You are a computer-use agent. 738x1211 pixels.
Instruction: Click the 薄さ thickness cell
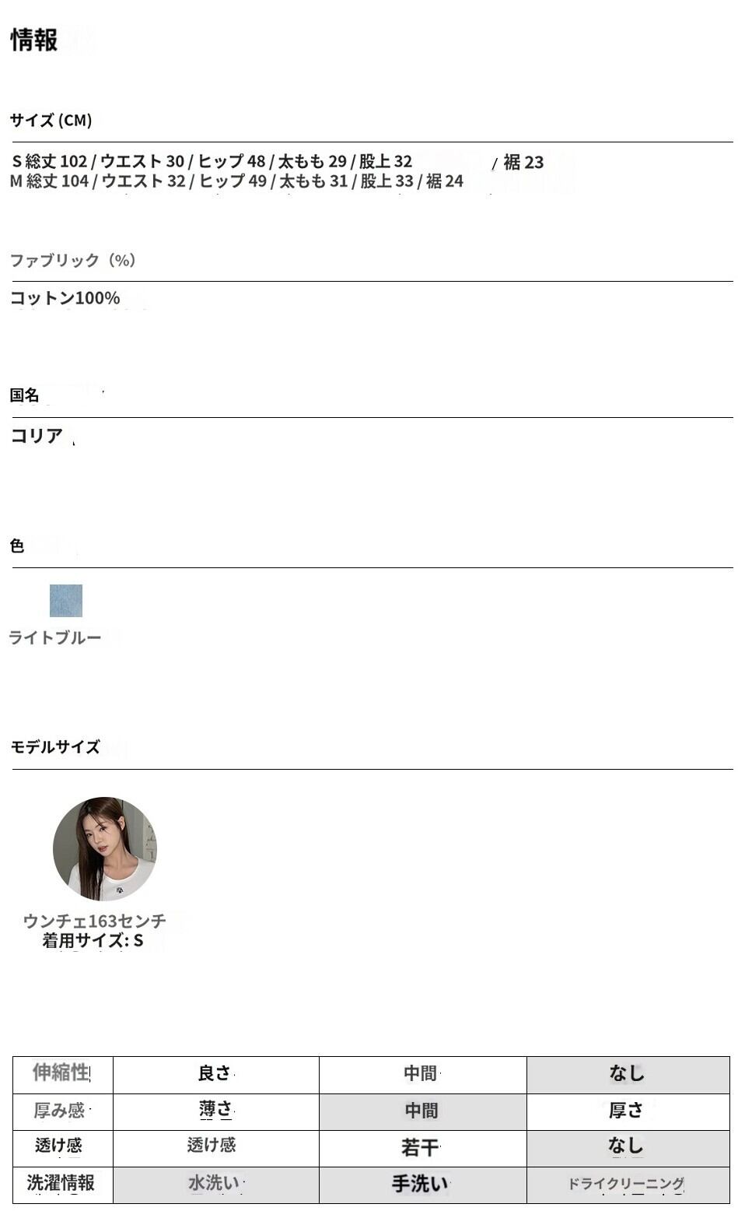click(x=215, y=1111)
